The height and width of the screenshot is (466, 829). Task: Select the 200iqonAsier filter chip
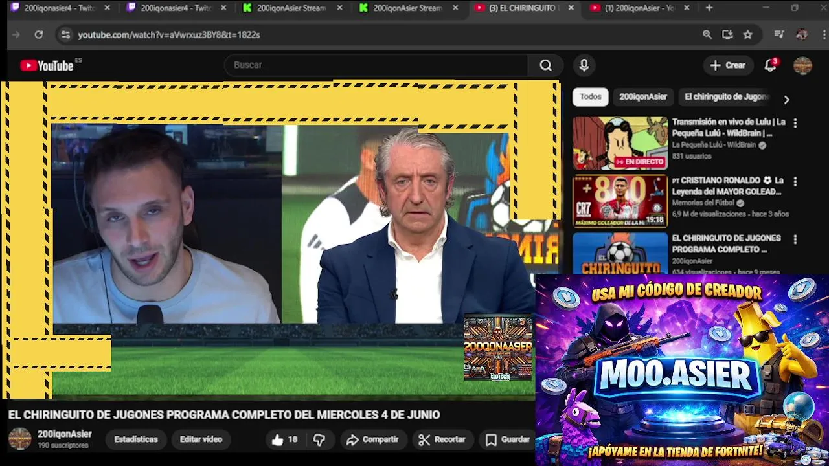[643, 96]
